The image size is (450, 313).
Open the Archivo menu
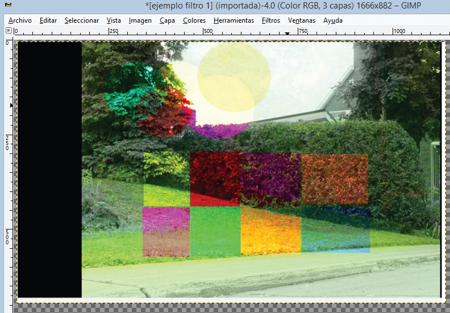pyautogui.click(x=20, y=20)
